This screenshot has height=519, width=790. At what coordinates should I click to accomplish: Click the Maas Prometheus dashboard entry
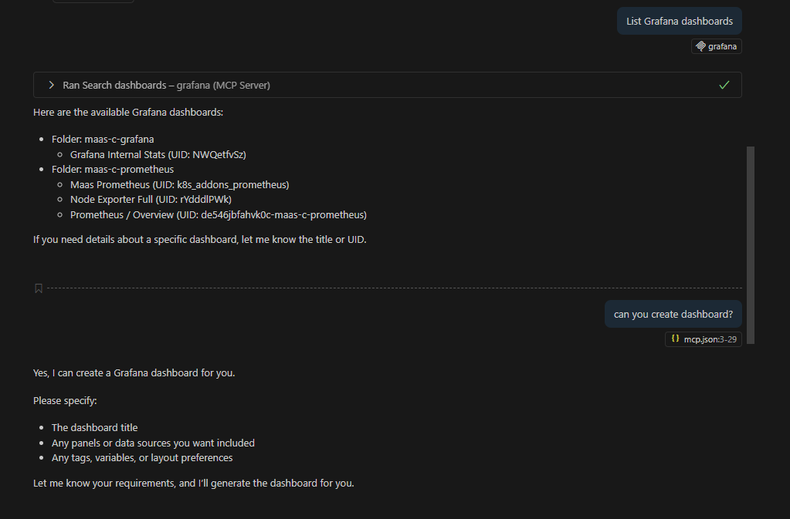pos(179,184)
